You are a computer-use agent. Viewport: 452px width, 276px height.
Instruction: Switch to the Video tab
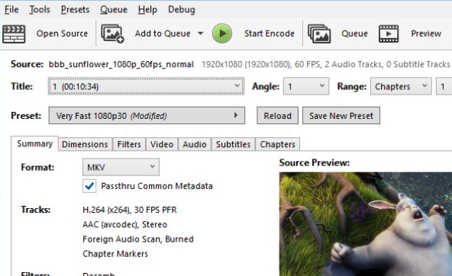tap(162, 144)
